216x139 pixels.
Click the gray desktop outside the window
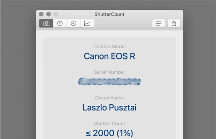18,69
